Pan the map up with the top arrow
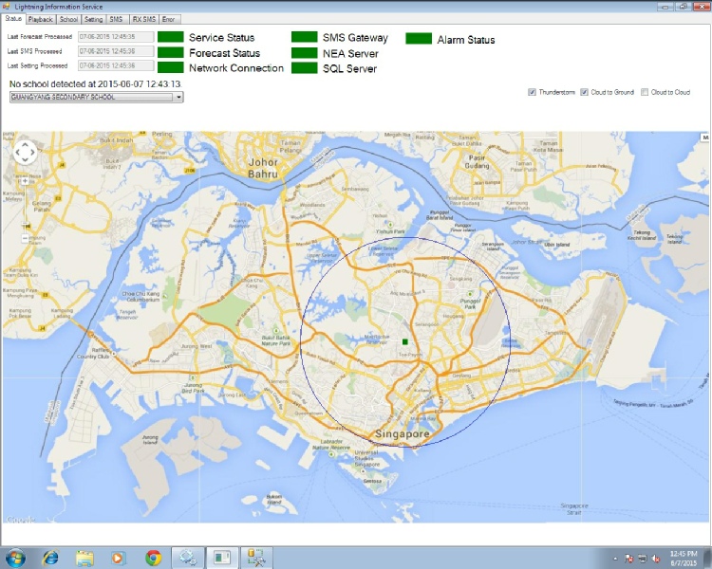The width and height of the screenshot is (712, 569). point(25,145)
